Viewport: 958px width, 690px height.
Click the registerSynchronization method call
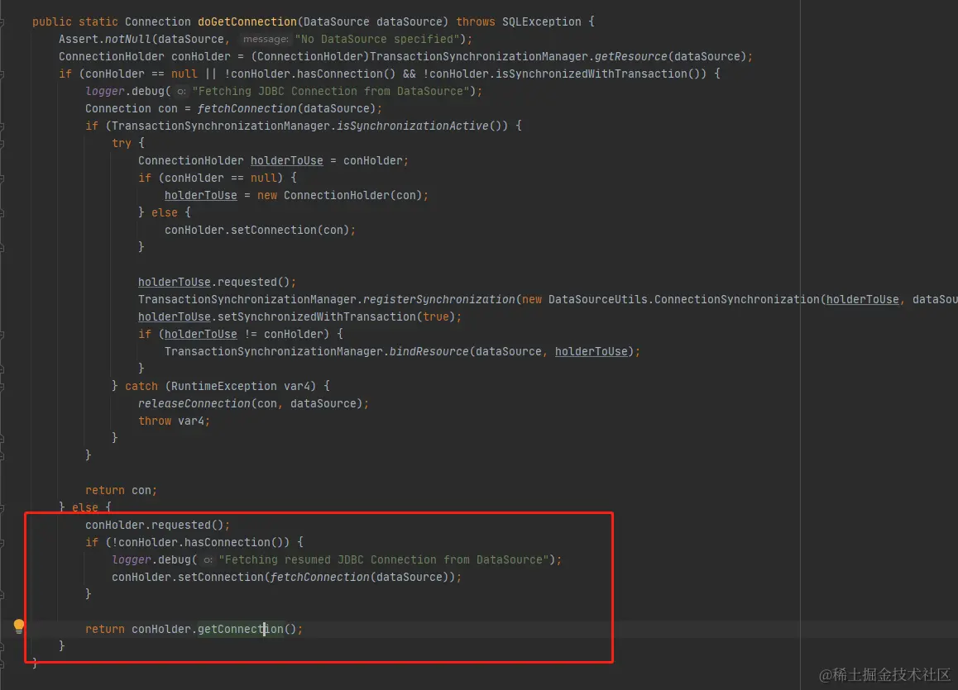pyautogui.click(x=439, y=299)
